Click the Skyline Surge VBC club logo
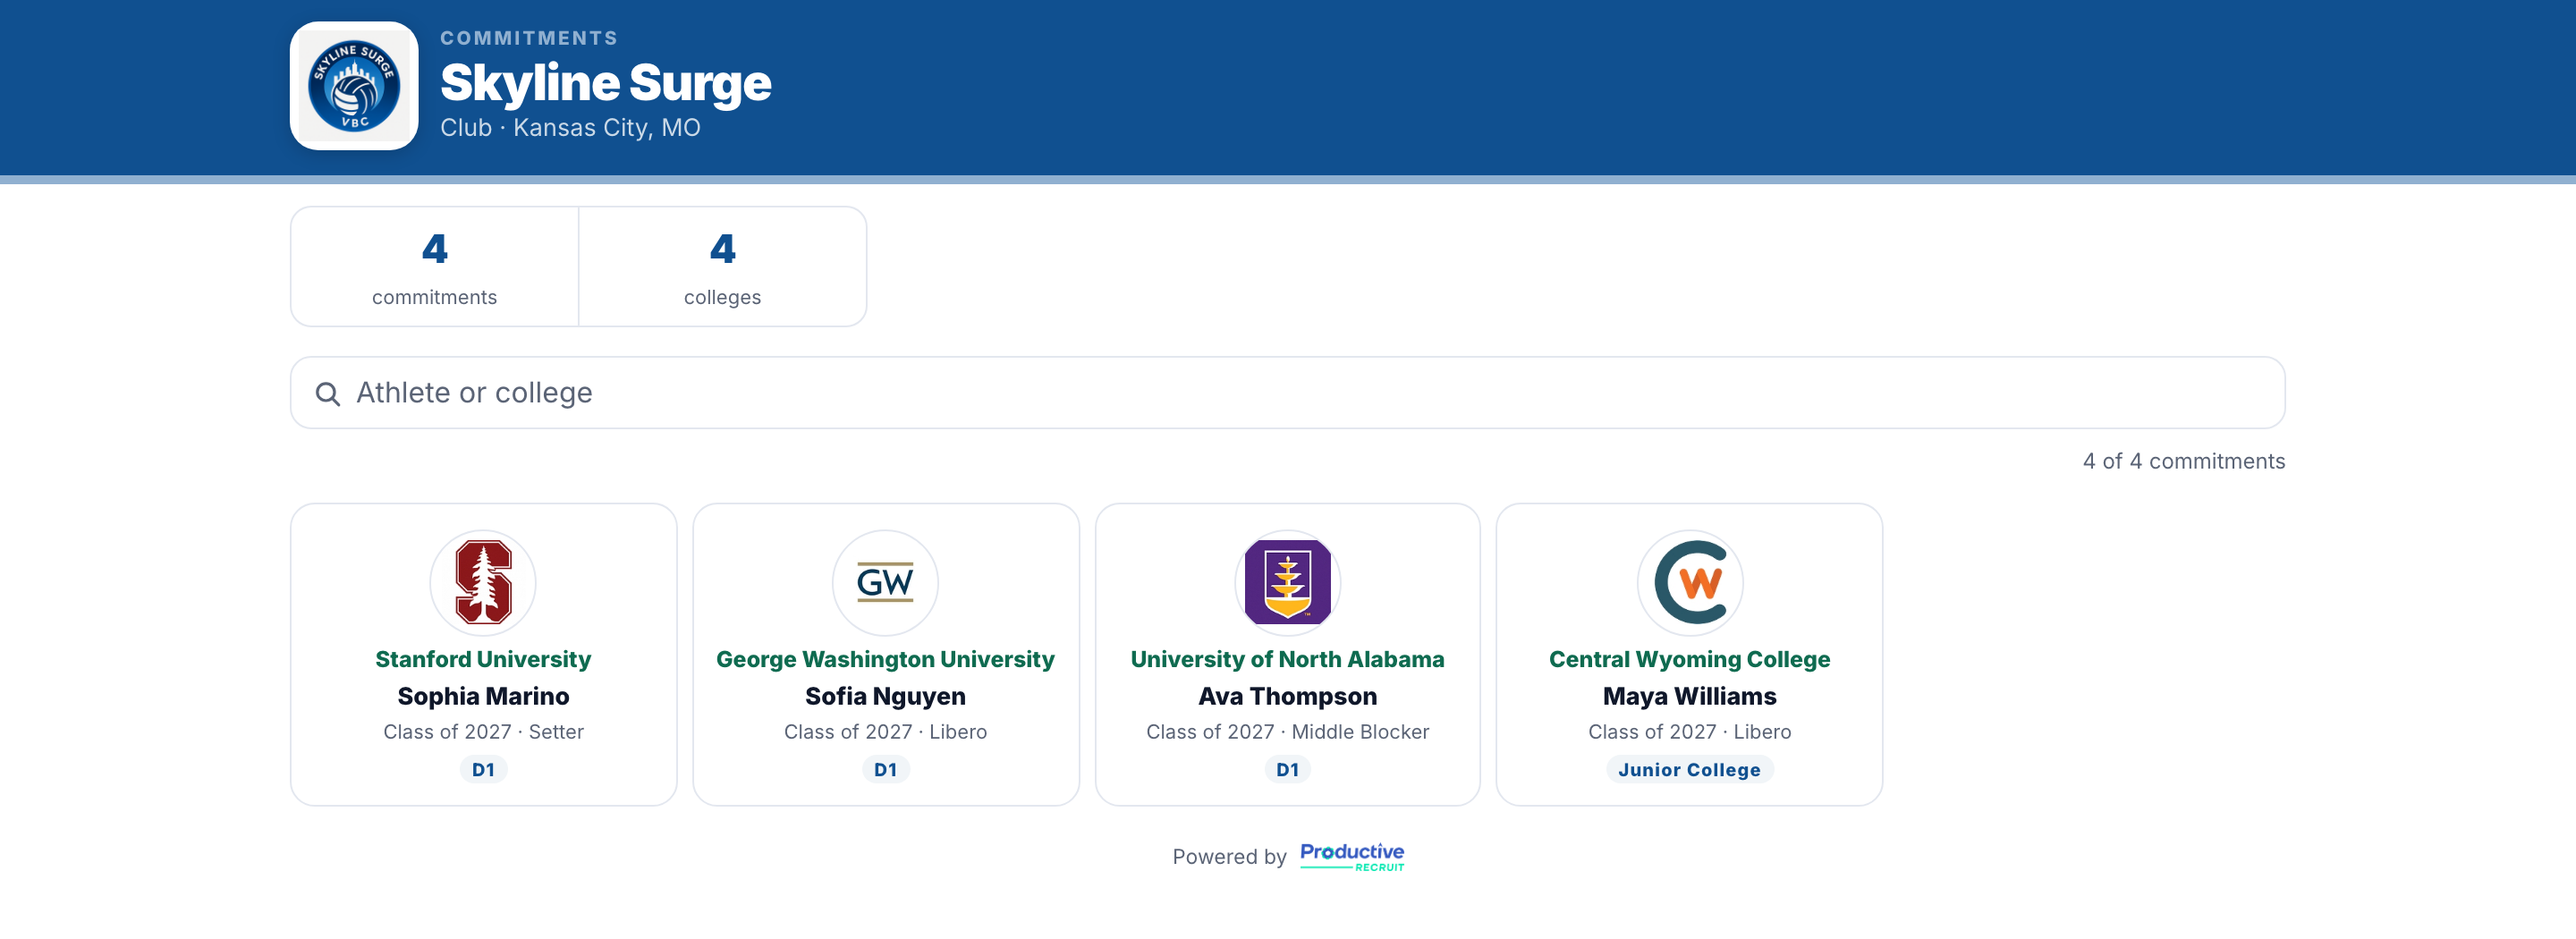The width and height of the screenshot is (2576, 939). click(354, 86)
